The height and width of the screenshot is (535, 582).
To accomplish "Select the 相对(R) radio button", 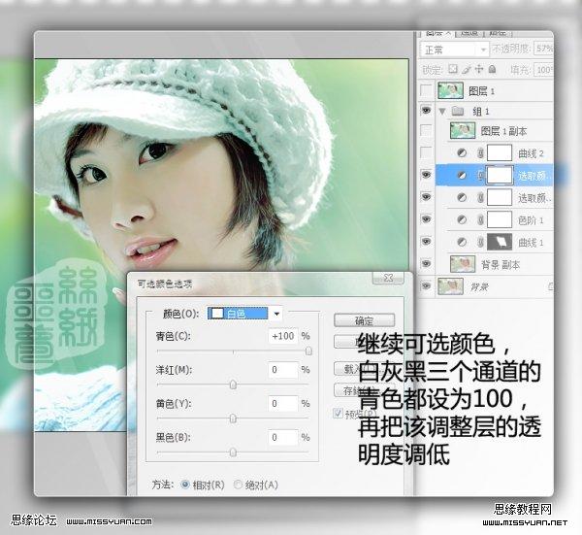I will pyautogui.click(x=185, y=484).
